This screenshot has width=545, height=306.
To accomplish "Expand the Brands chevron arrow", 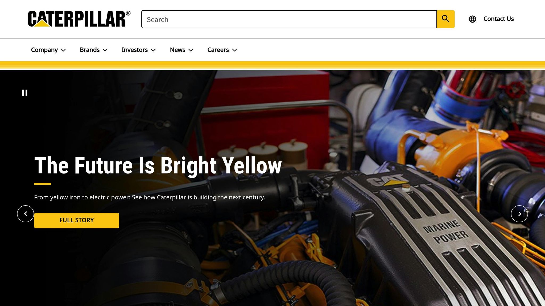I will 105,50.
